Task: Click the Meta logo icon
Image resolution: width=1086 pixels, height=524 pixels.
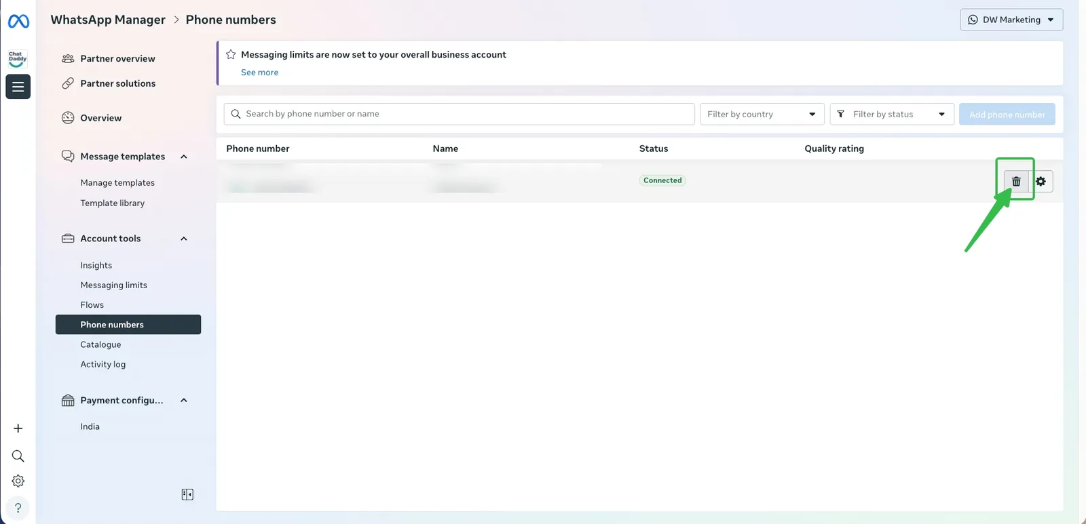Action: tap(18, 22)
